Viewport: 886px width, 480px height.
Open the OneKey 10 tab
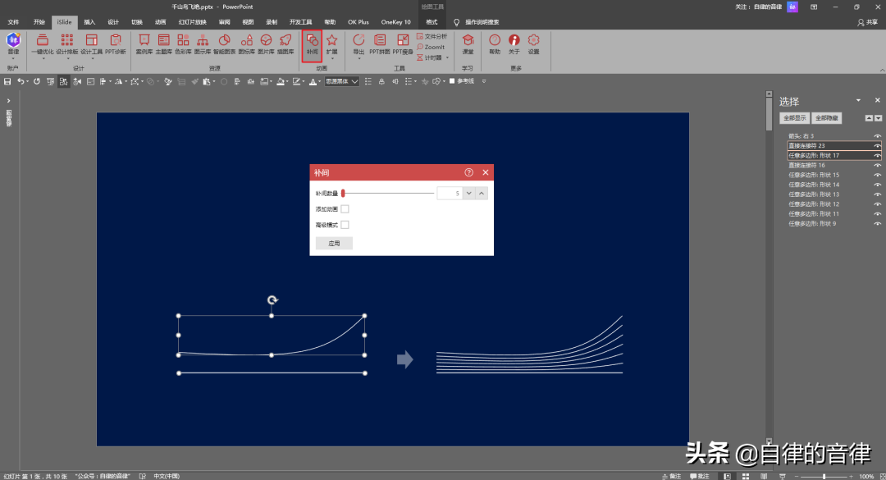tap(395, 22)
